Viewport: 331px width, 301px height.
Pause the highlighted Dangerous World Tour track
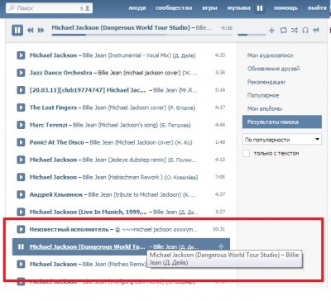point(21,246)
